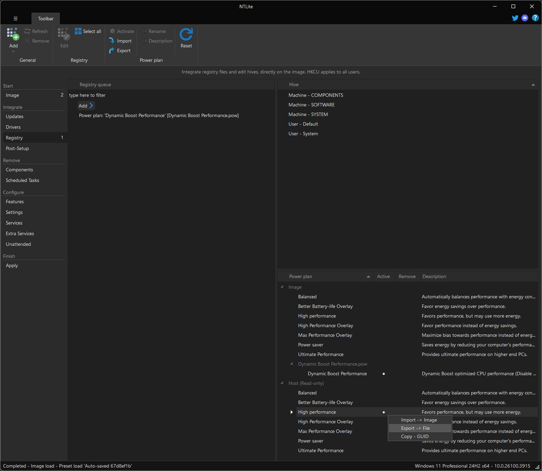This screenshot has height=471, width=542.
Task: Click the Add registry icon
Action: point(13,34)
